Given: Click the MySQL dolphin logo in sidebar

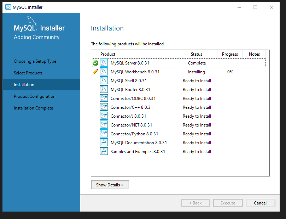Looking at the screenshot, I should 32,21.
